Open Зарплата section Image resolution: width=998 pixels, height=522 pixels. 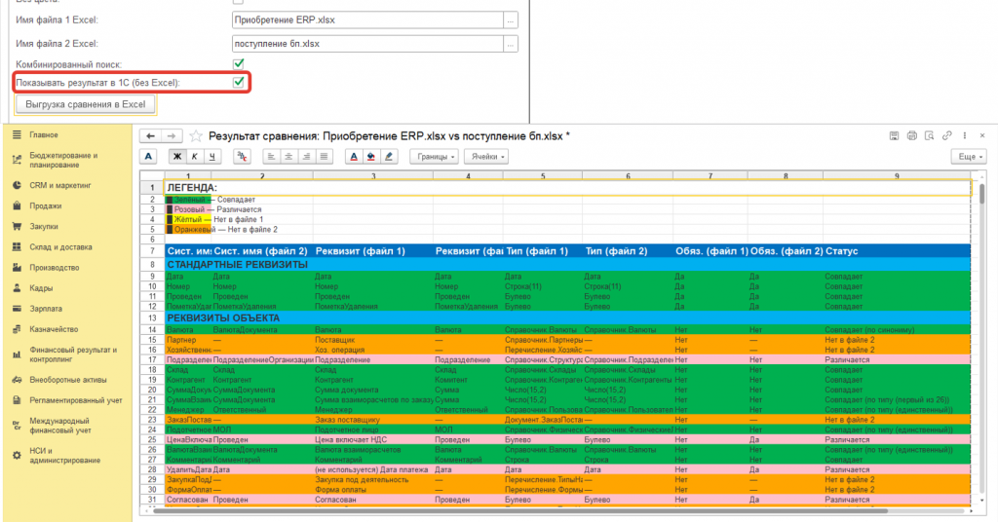coord(46,309)
